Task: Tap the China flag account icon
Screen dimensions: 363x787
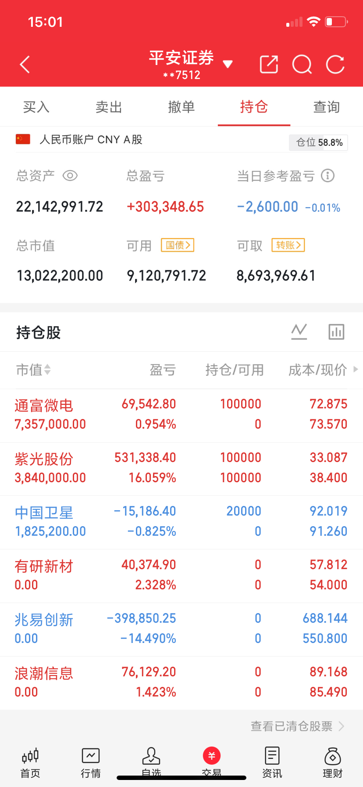Action: tap(23, 139)
